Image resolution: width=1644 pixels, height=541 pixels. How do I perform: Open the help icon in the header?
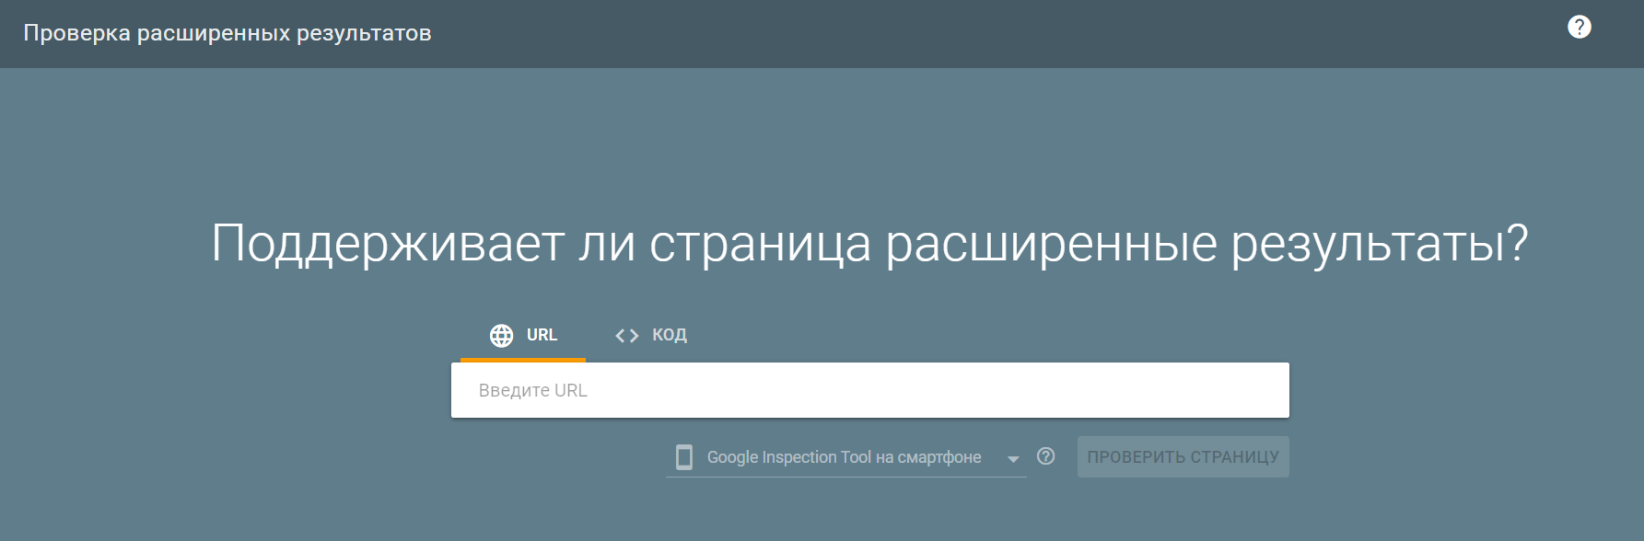1579,28
